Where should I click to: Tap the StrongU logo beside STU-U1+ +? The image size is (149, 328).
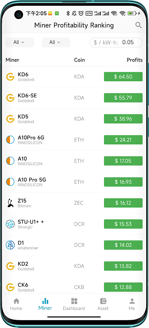tap(10, 224)
